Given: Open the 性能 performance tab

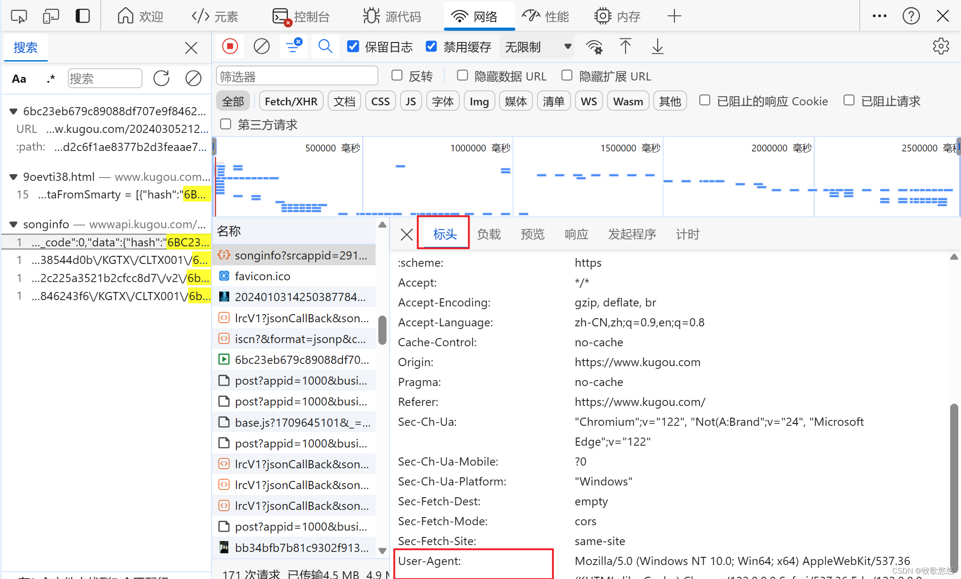Looking at the screenshot, I should tap(545, 16).
